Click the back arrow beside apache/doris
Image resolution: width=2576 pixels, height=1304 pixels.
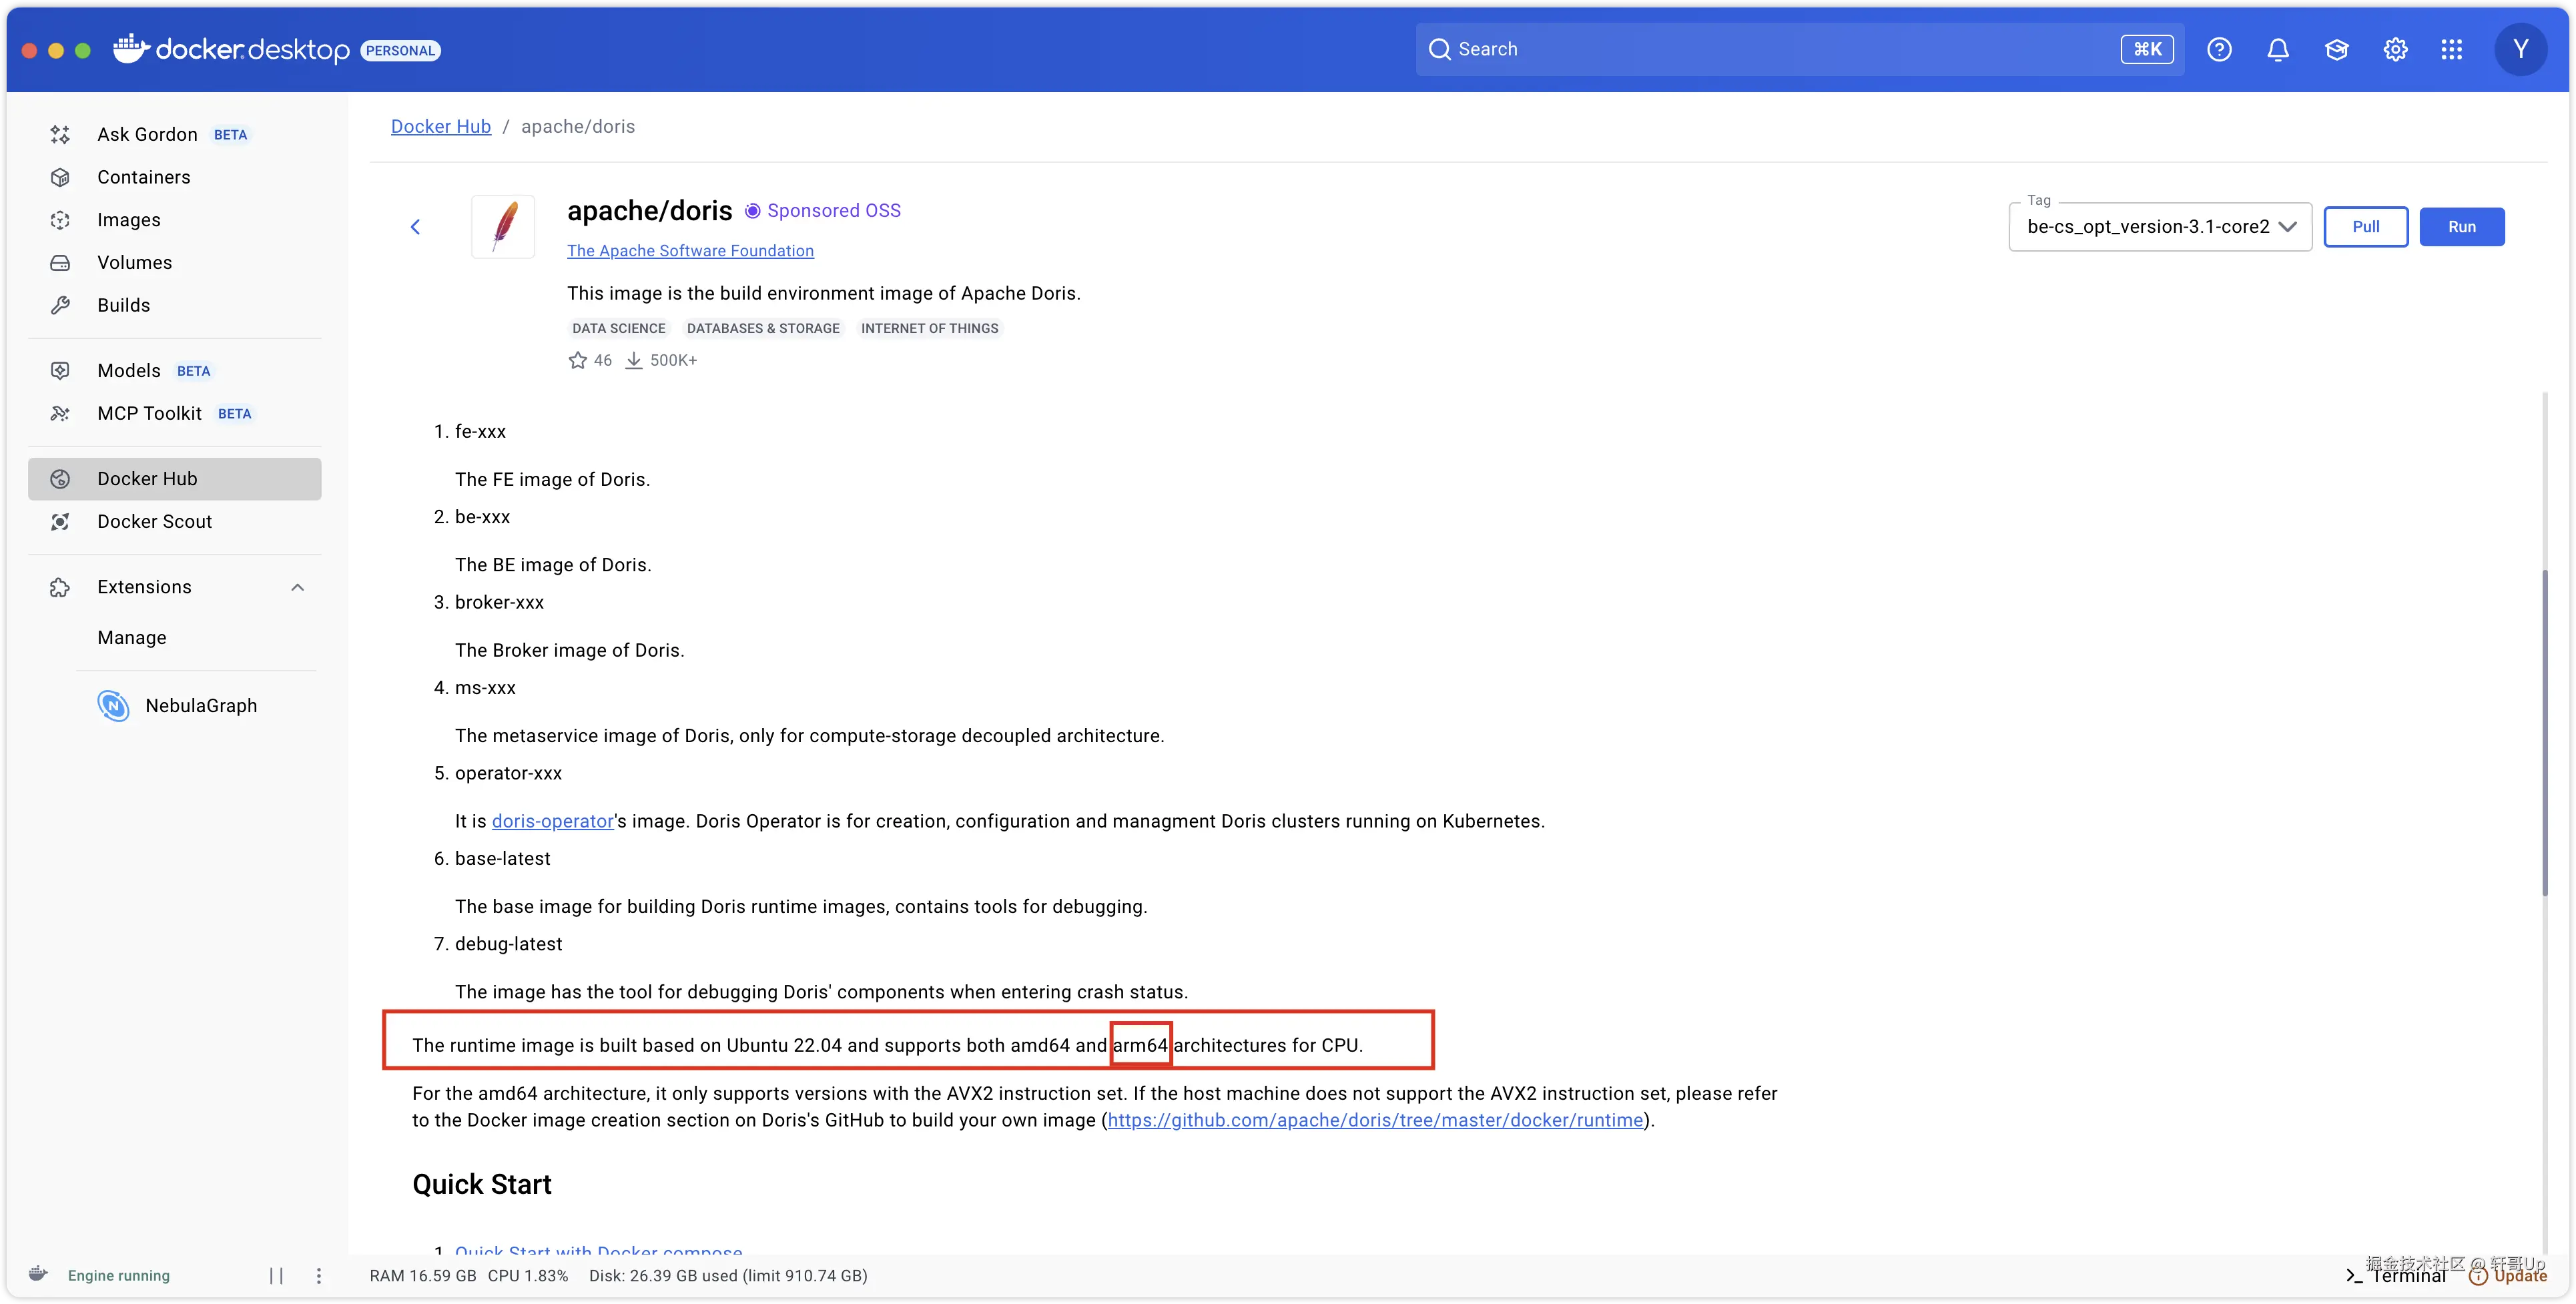click(x=415, y=227)
